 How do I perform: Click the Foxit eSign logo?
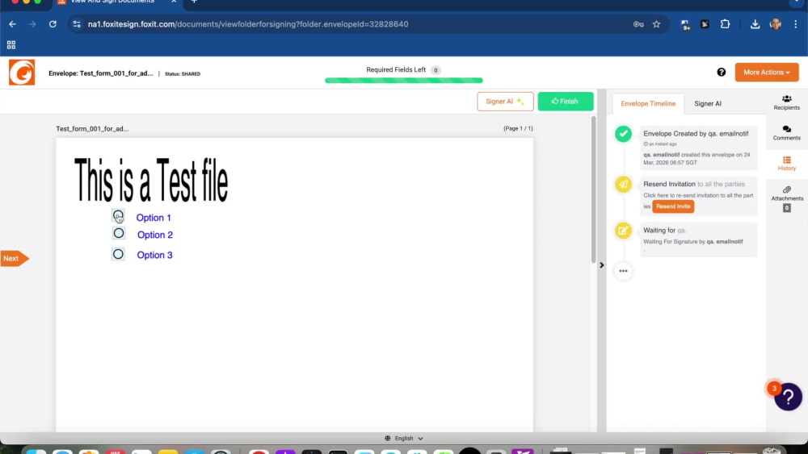[22, 73]
